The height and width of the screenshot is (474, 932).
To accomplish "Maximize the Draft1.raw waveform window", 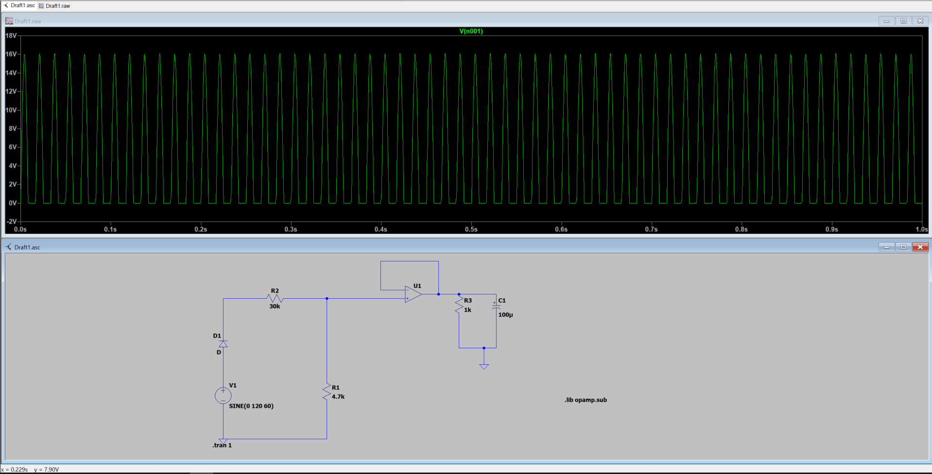I will pos(903,21).
